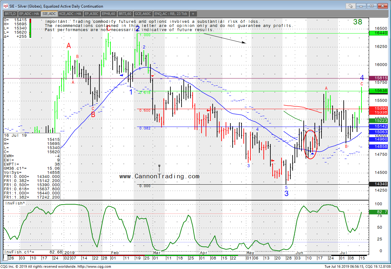Click the red left-arrow marker in April

(x=209, y=110)
